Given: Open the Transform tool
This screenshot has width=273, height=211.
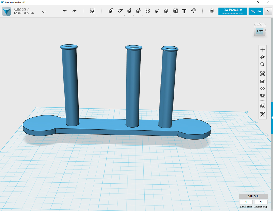Looking at the screenshot, I should (x=93, y=11).
